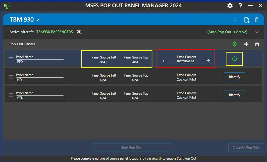Image resolution: width=267 pixels, height=162 pixels.
Task: Select previous fixed camera for PFD
Action: click(164, 61)
